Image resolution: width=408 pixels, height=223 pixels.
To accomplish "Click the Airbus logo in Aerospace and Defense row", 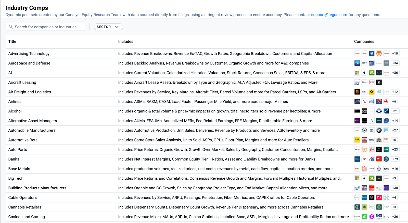I will pos(364,63).
